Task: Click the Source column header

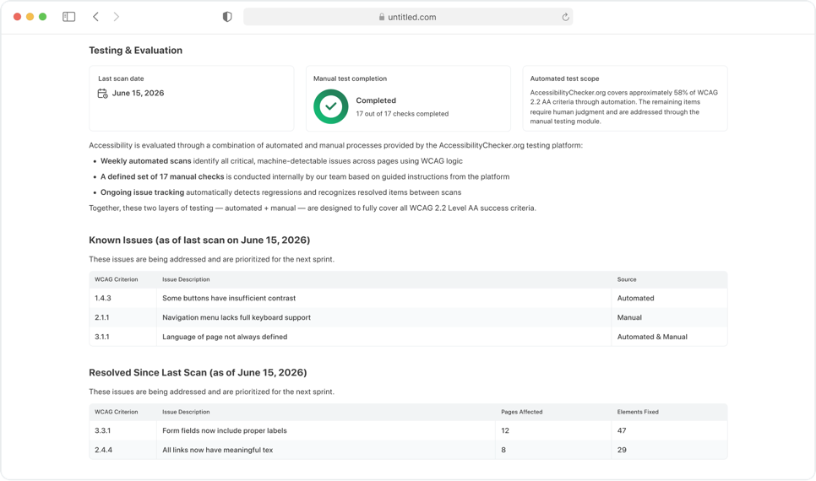Action: tap(627, 279)
